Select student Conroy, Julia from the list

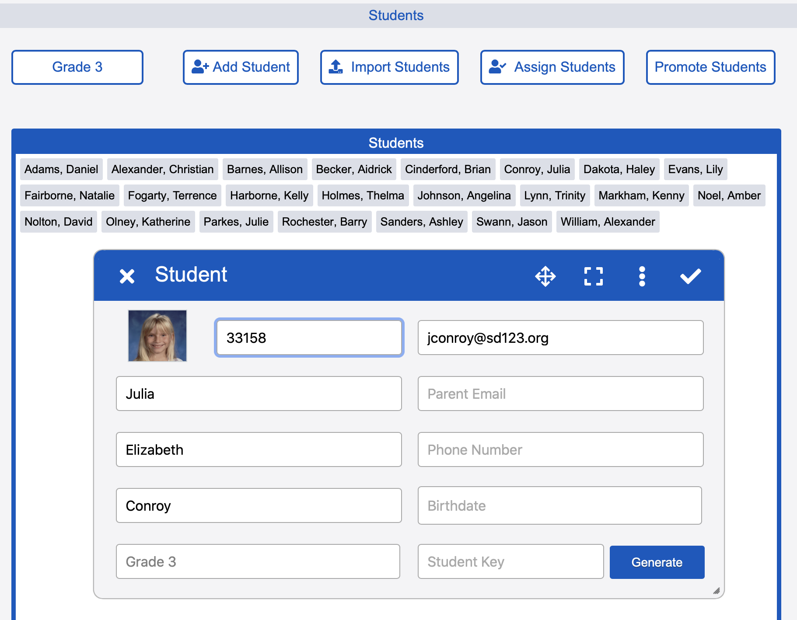coord(537,169)
